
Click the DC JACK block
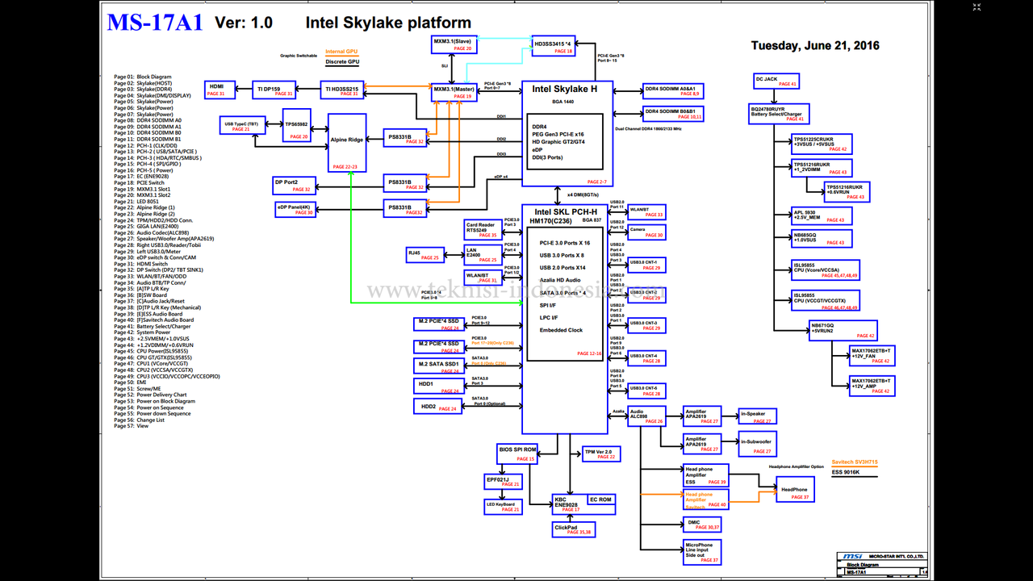tap(776, 81)
